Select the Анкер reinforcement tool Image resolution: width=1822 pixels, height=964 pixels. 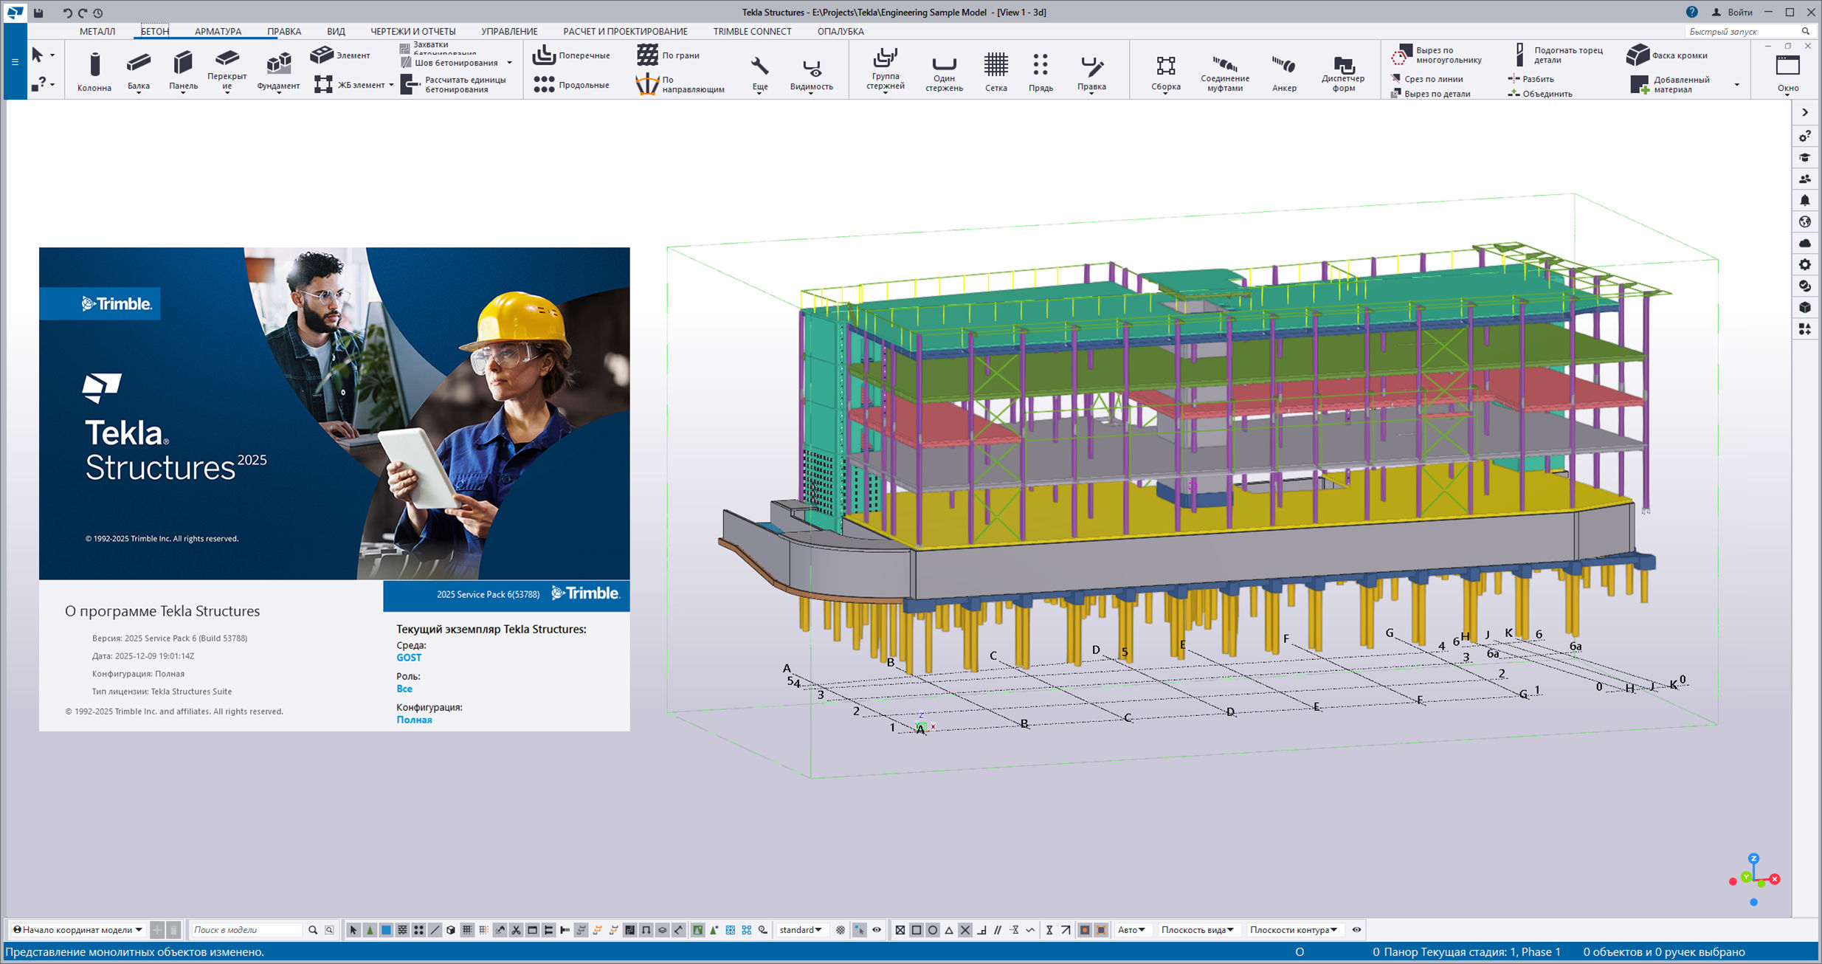point(1284,71)
